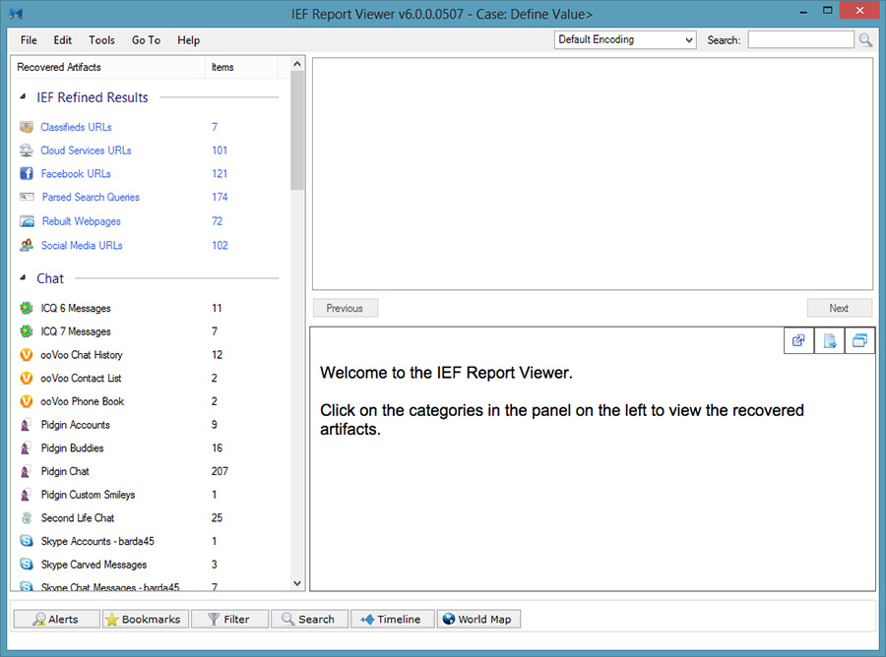Select the Skype Carved Messages row label
Viewport: 886px width, 657px height.
coord(94,565)
